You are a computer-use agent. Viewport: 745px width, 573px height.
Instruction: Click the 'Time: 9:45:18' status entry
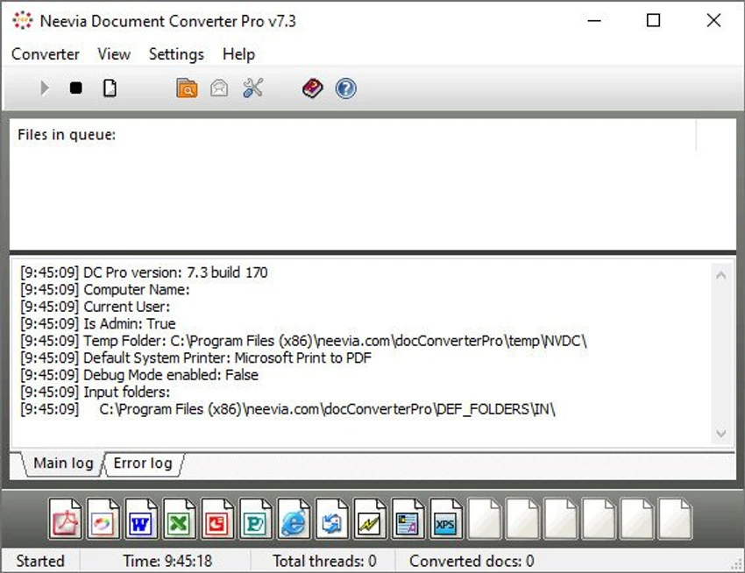(167, 561)
